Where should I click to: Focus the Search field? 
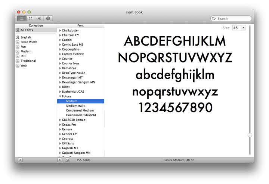click(231, 18)
